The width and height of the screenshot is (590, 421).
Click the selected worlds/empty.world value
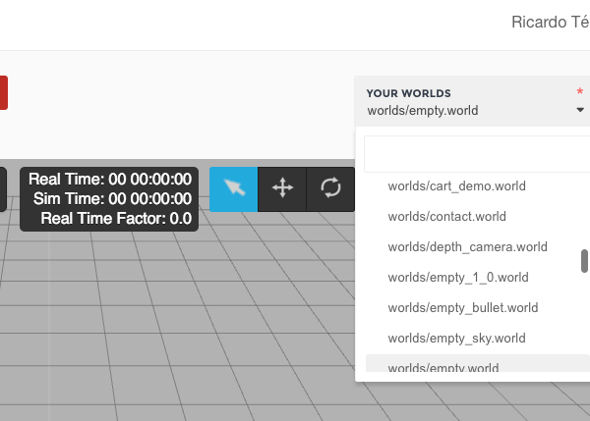click(423, 111)
